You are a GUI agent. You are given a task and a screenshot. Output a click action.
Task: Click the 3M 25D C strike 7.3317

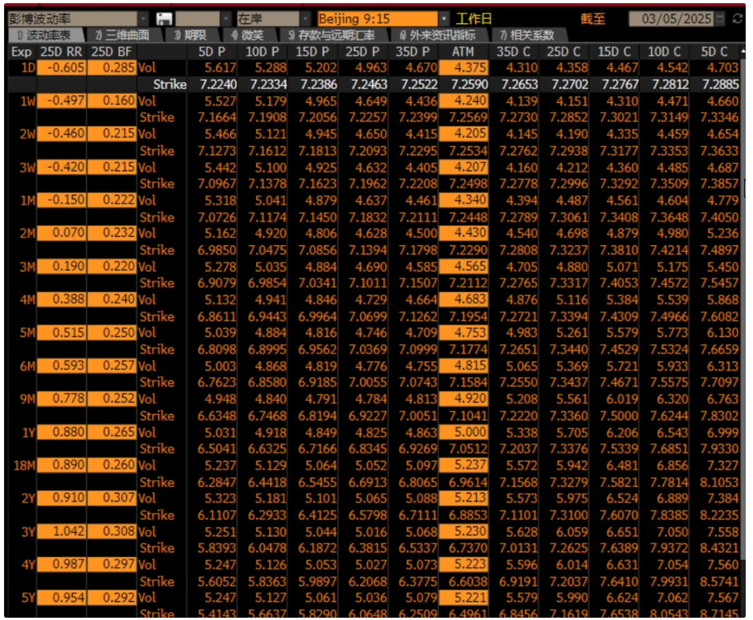tap(568, 283)
